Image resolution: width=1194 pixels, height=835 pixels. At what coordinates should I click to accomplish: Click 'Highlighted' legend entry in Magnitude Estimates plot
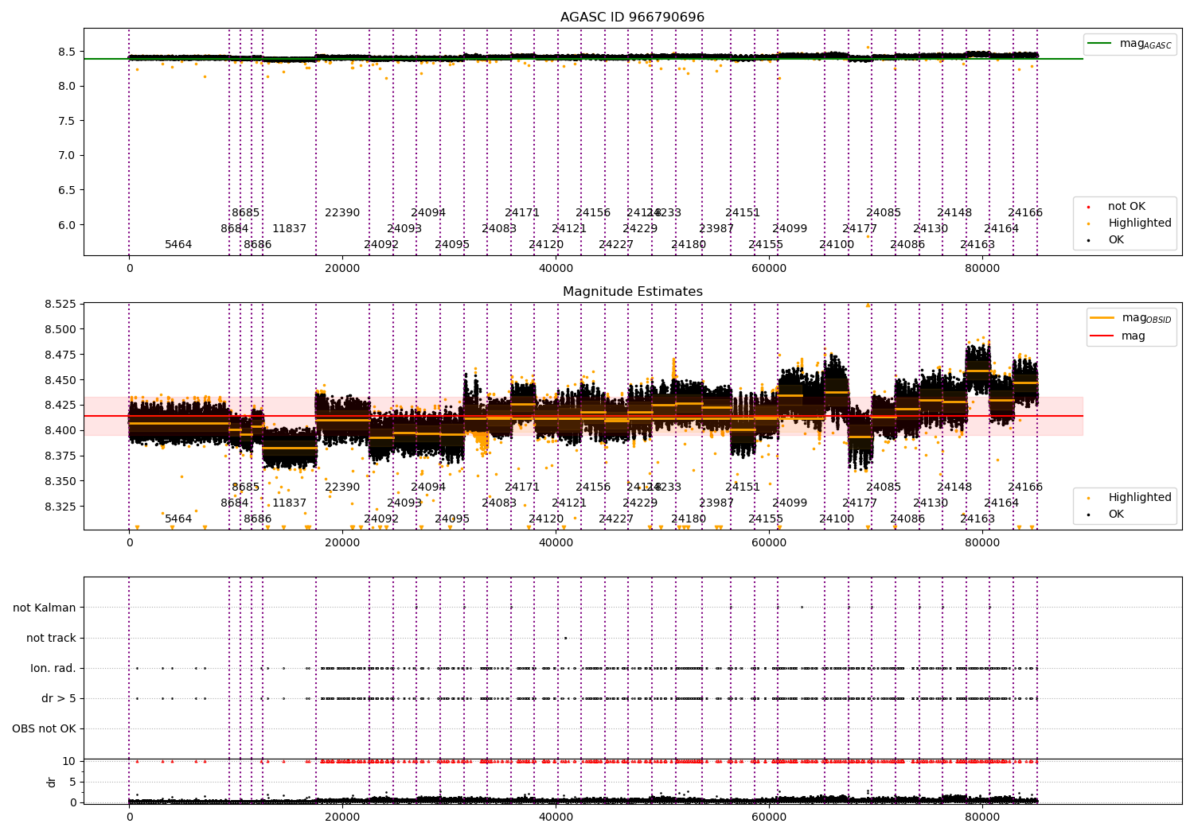1139,498
